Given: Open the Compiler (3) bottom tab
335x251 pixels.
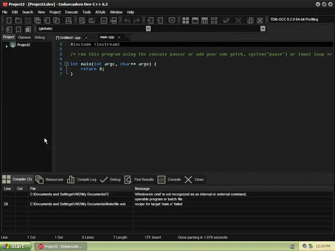Looking at the screenshot, I should [18, 179].
